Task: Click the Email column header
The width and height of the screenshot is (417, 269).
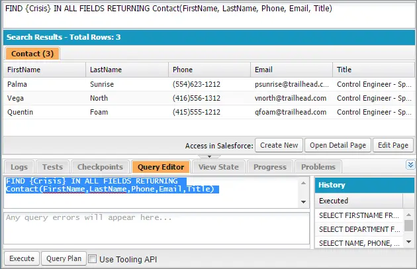Action: pyautogui.click(x=292, y=70)
